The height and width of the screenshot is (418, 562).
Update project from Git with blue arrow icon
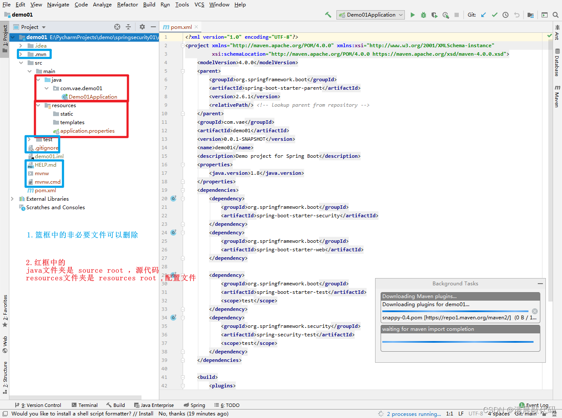483,14
